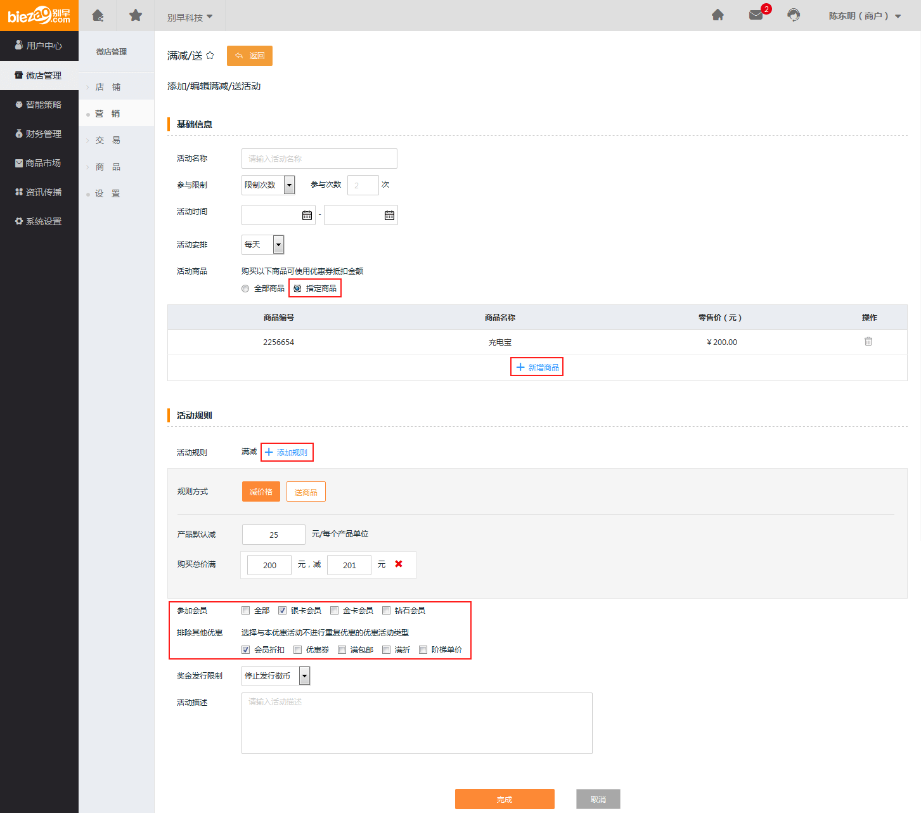The width and height of the screenshot is (921, 813).
Task: Remove the price rule with red X
Action: click(x=399, y=564)
